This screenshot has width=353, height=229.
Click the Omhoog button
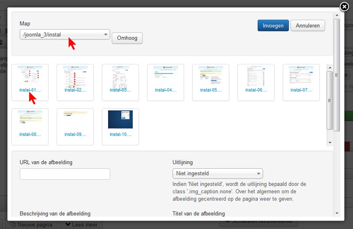(x=127, y=38)
